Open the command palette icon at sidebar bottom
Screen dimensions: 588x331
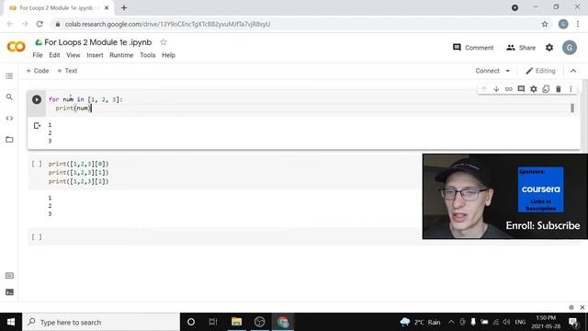pos(9,276)
